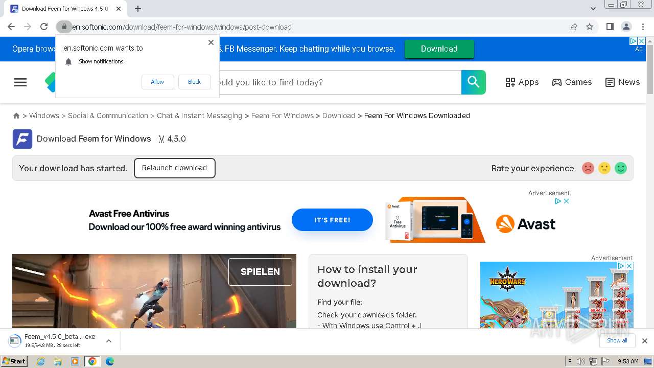
Task: Open the Windows Start menu
Action: [x=14, y=361]
